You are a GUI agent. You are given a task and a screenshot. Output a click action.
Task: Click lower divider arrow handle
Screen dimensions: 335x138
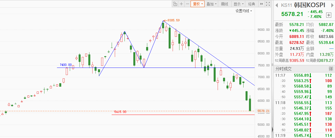[x=272, y=129]
